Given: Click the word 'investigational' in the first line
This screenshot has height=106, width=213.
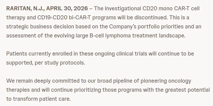Looking at the screenshot, I should (123, 8).
